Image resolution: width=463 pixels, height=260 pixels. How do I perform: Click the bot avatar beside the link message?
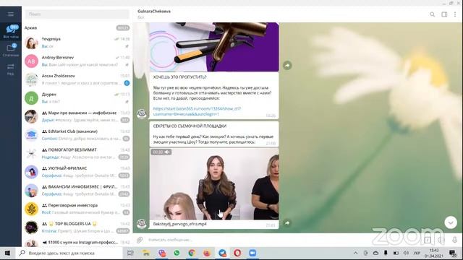click(x=142, y=114)
